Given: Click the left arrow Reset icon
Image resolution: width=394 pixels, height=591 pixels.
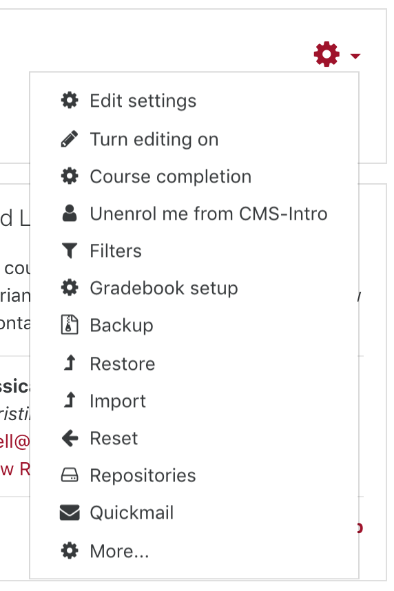Looking at the screenshot, I should 70,438.
